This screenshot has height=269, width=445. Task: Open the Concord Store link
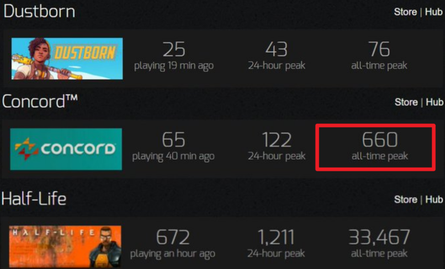(406, 102)
